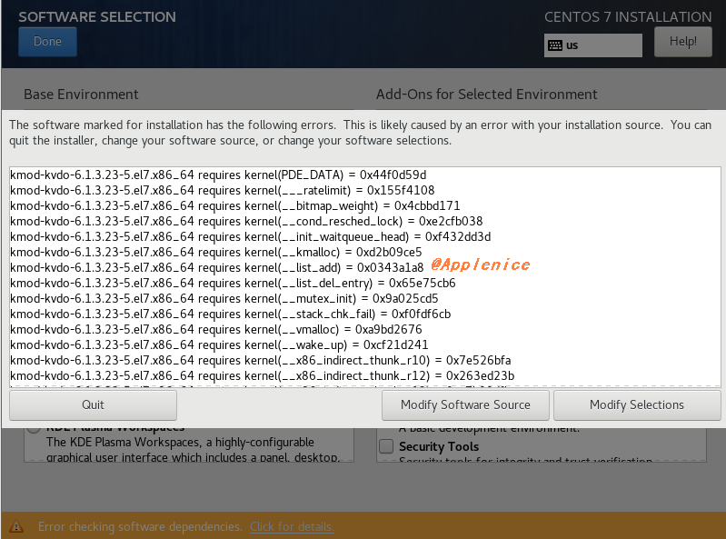The height and width of the screenshot is (539, 726).
Task: Select the kernel(PDE_DATA) error line
Action: point(218,175)
